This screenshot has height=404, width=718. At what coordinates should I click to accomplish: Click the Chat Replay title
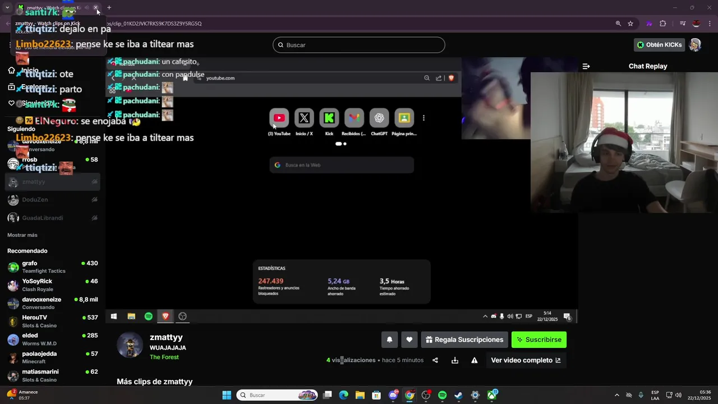click(x=648, y=66)
